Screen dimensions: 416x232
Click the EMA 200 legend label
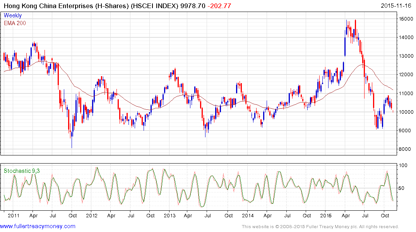point(15,23)
